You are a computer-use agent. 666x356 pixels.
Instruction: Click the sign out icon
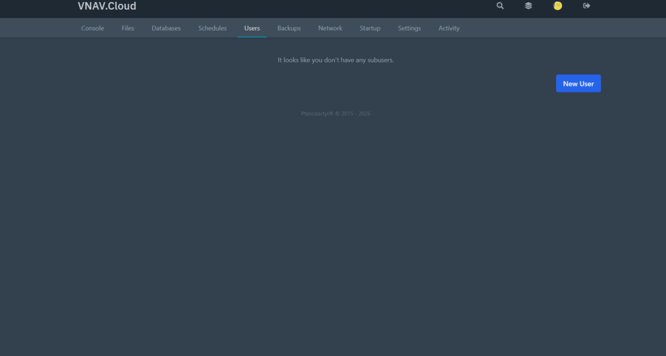coord(587,6)
